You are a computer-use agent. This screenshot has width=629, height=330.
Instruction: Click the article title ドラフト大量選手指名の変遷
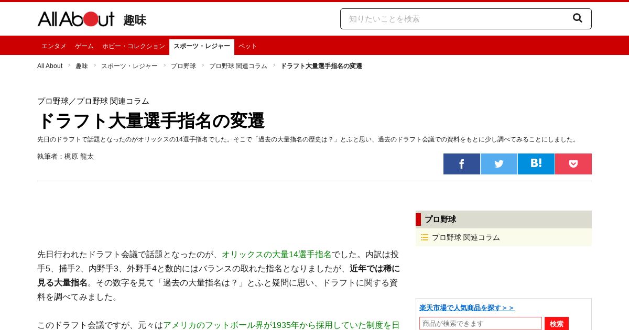click(151, 121)
